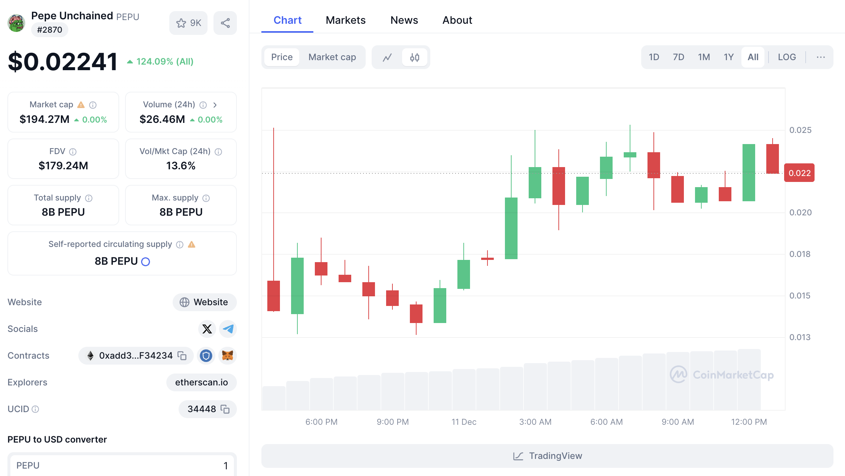The image size is (845, 476).
Task: Click the PEPU to USD converter heading
Action: point(57,440)
